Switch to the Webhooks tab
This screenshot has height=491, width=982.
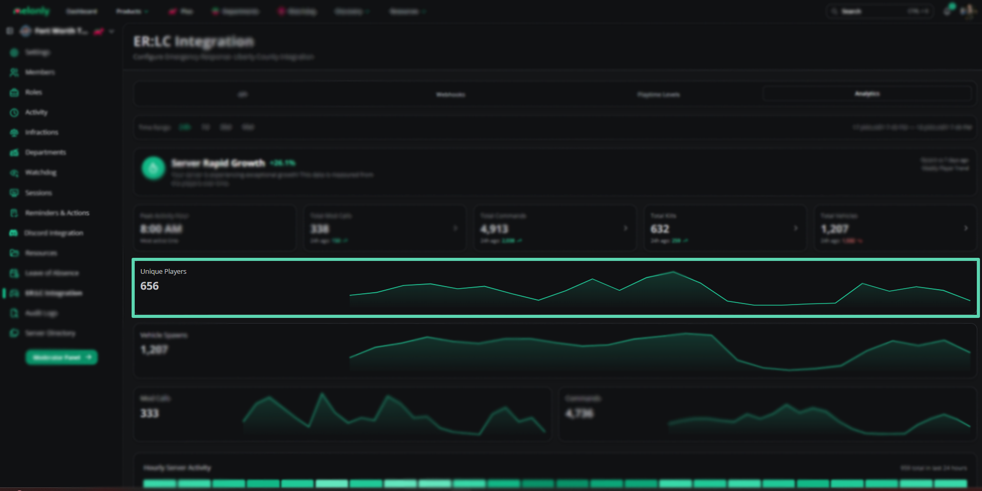tap(450, 95)
